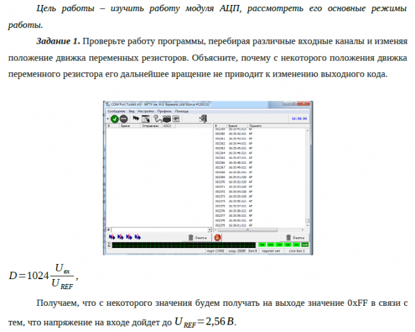The height and width of the screenshot is (332, 415).
Task: Click the red stop hand icon
Action: pos(217,237)
